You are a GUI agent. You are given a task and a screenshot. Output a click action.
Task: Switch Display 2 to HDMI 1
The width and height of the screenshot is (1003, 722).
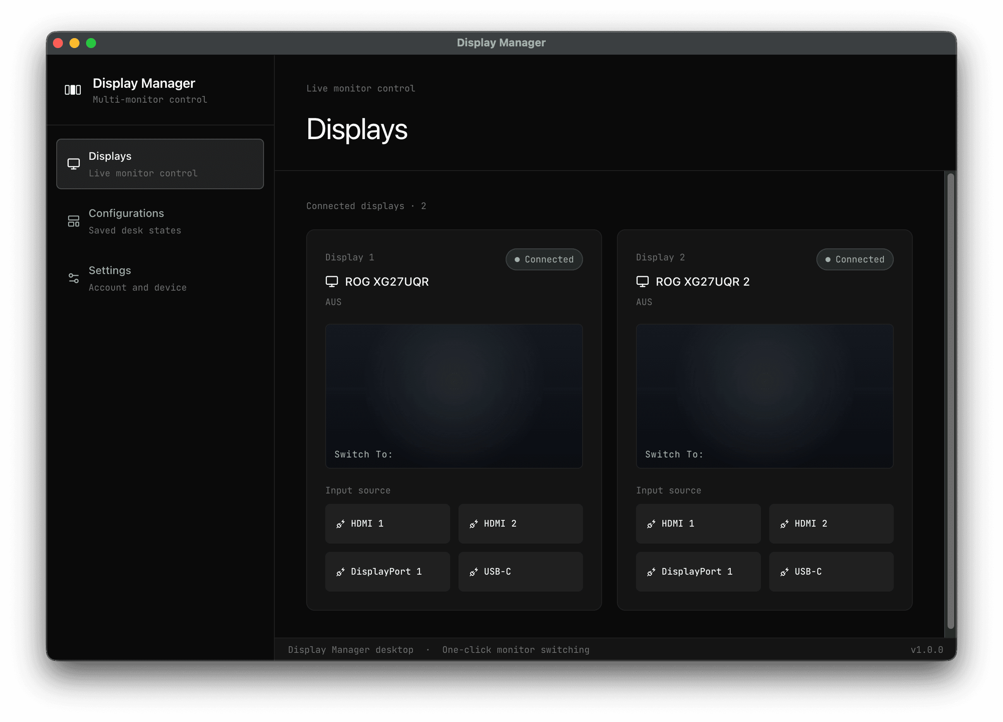tap(698, 524)
